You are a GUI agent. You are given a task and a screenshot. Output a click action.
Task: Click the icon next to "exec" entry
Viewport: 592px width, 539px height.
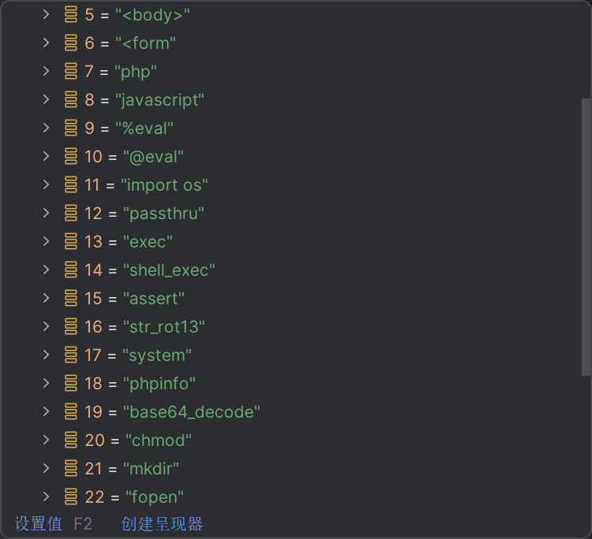coord(71,242)
